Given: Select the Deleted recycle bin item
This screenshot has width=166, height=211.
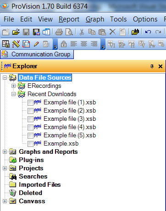Looking at the screenshot, I should pos(30,193).
